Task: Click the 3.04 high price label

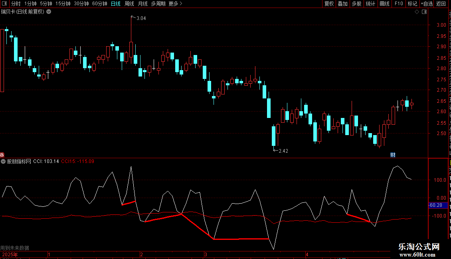Action: point(141,18)
